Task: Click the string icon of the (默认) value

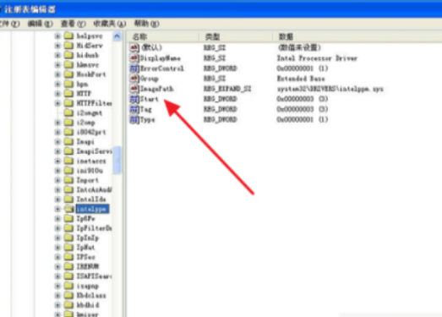Action: 134,47
